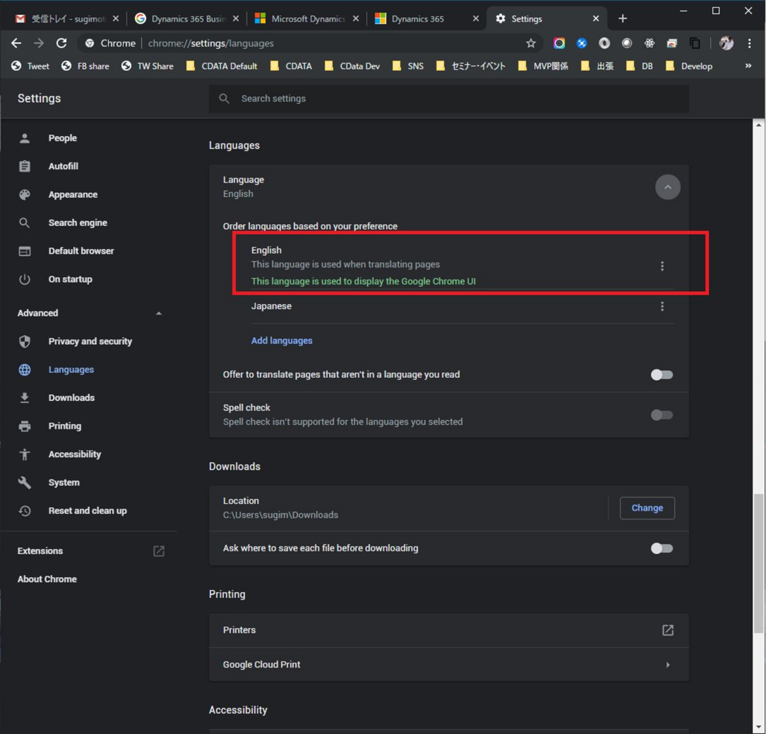This screenshot has height=734, width=766.
Task: Bookmark this page with star icon
Action: click(x=530, y=43)
